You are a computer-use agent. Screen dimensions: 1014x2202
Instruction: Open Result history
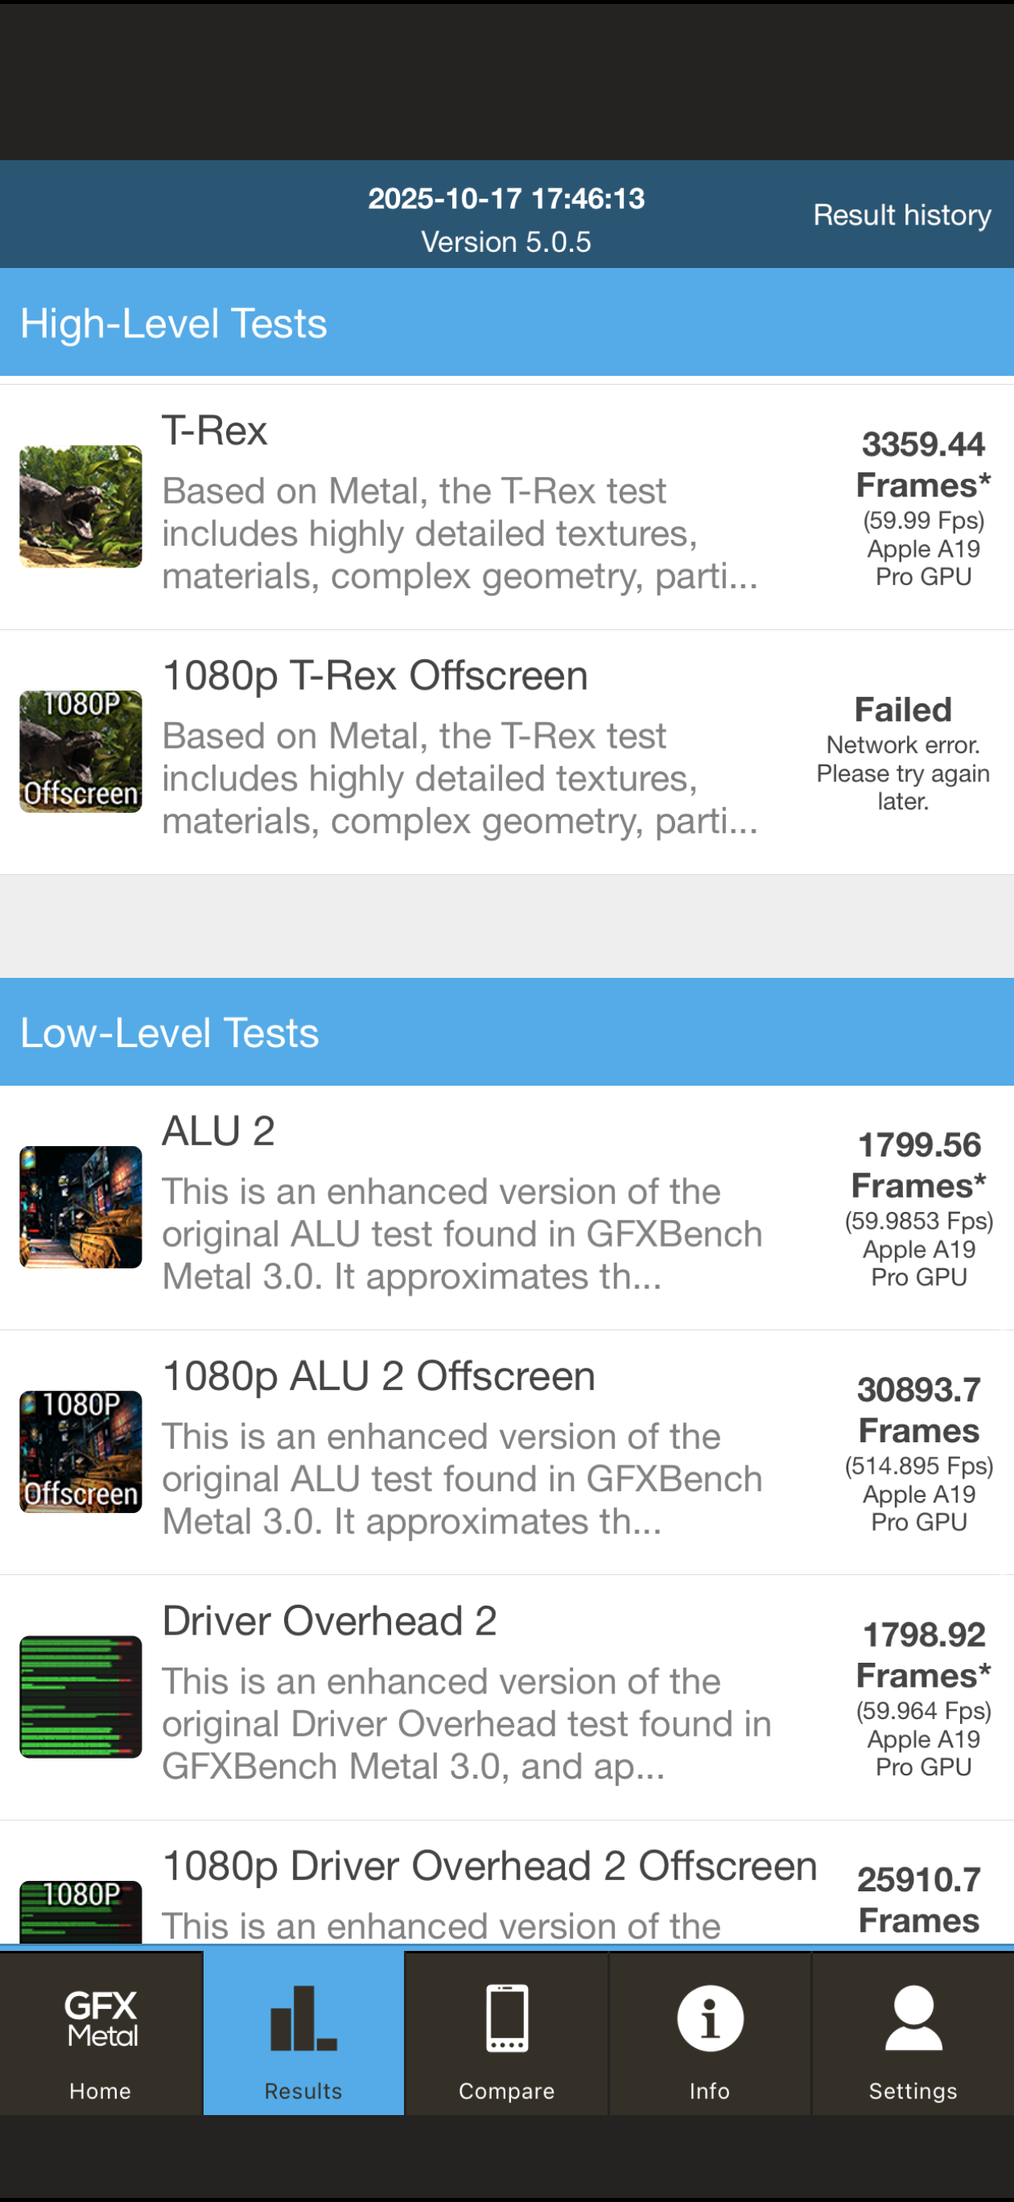click(901, 215)
